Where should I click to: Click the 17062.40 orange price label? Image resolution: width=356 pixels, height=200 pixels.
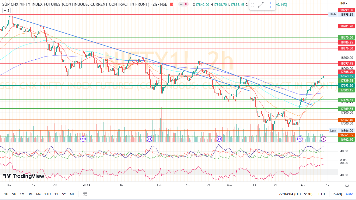[347, 120]
